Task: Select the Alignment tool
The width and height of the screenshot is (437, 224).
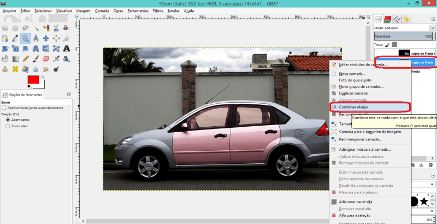Action: point(56,38)
